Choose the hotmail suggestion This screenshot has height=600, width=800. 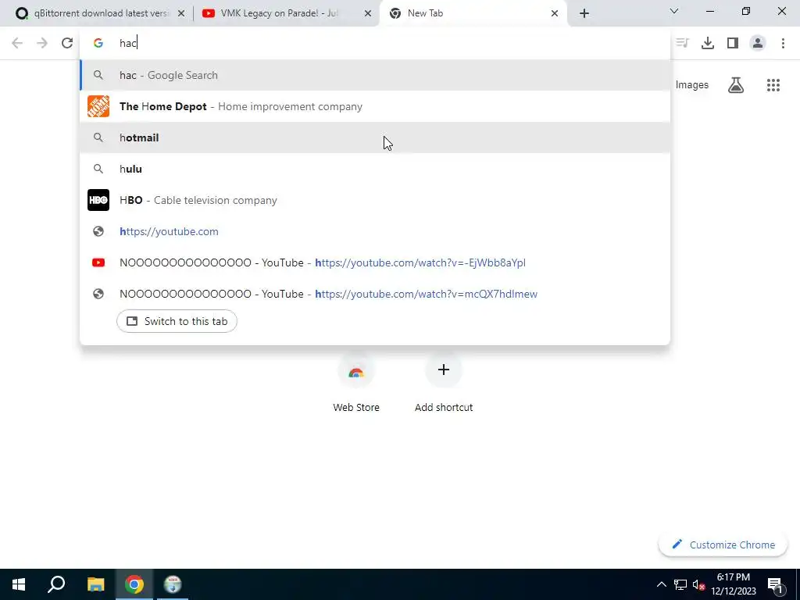point(375,137)
